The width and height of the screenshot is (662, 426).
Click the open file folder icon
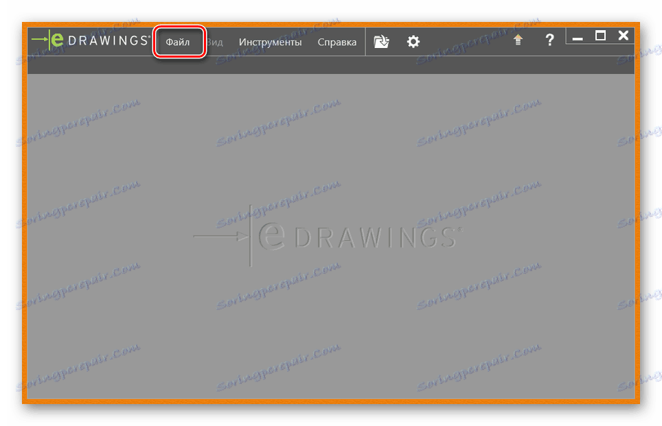(x=381, y=41)
